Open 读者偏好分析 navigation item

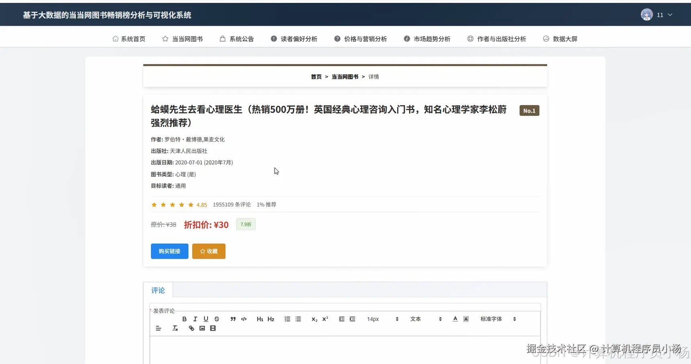(294, 39)
